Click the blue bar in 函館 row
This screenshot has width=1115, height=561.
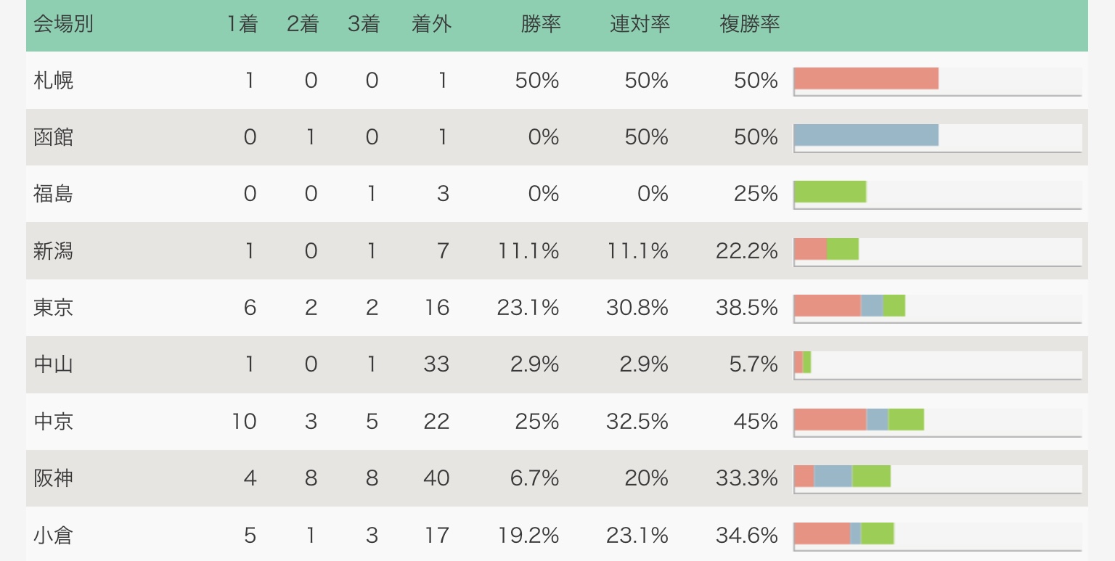(866, 135)
